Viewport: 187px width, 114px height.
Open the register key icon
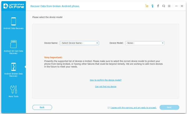pyautogui.click(x=152, y=6)
